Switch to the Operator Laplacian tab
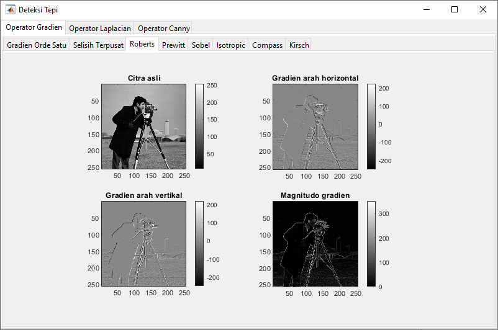The width and height of the screenshot is (498, 330). (x=99, y=28)
